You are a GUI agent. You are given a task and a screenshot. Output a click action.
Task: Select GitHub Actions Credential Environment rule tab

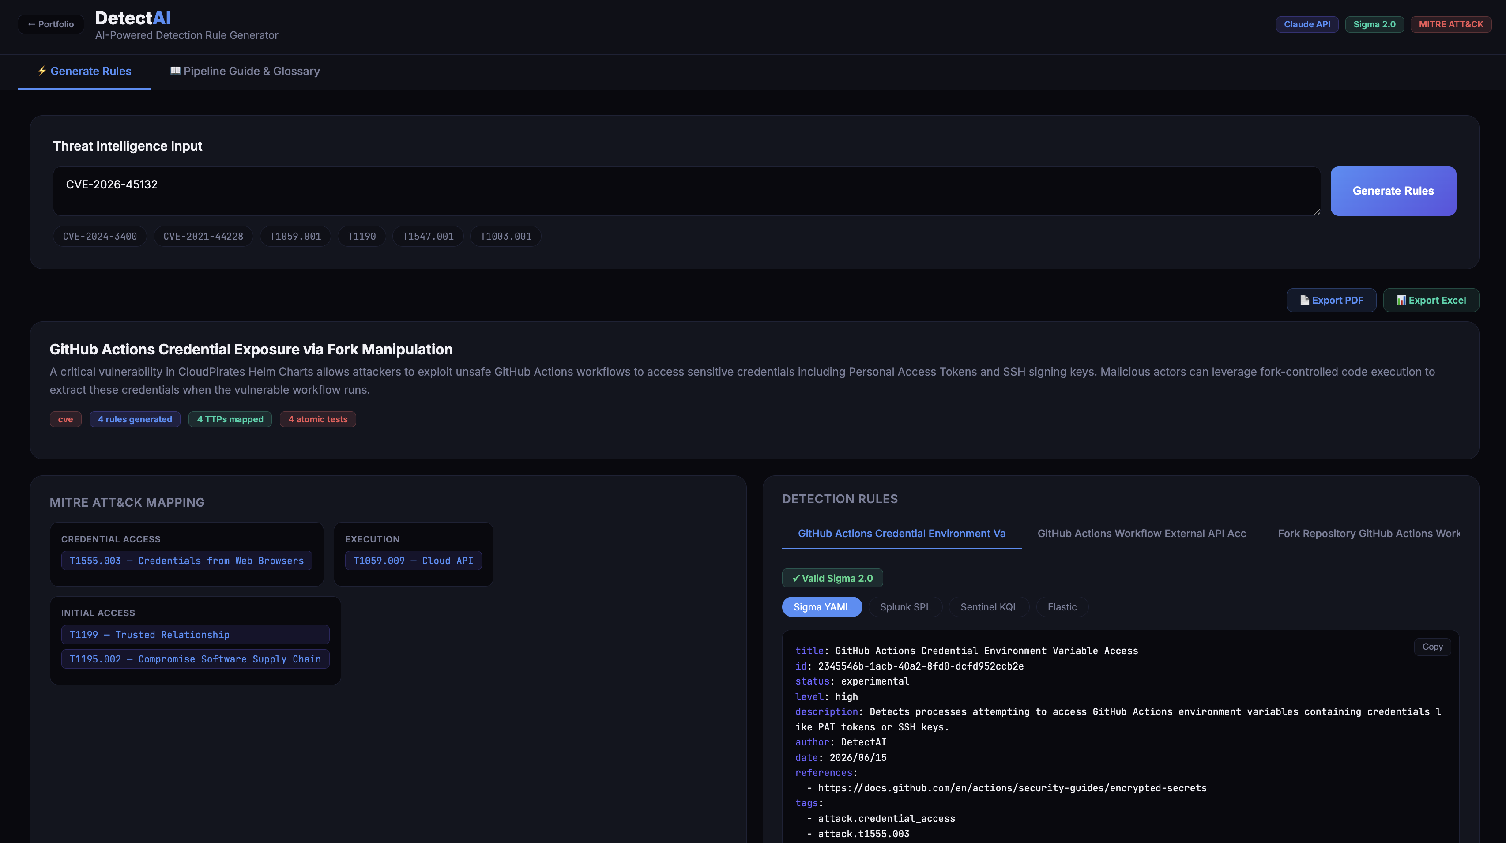(901, 534)
